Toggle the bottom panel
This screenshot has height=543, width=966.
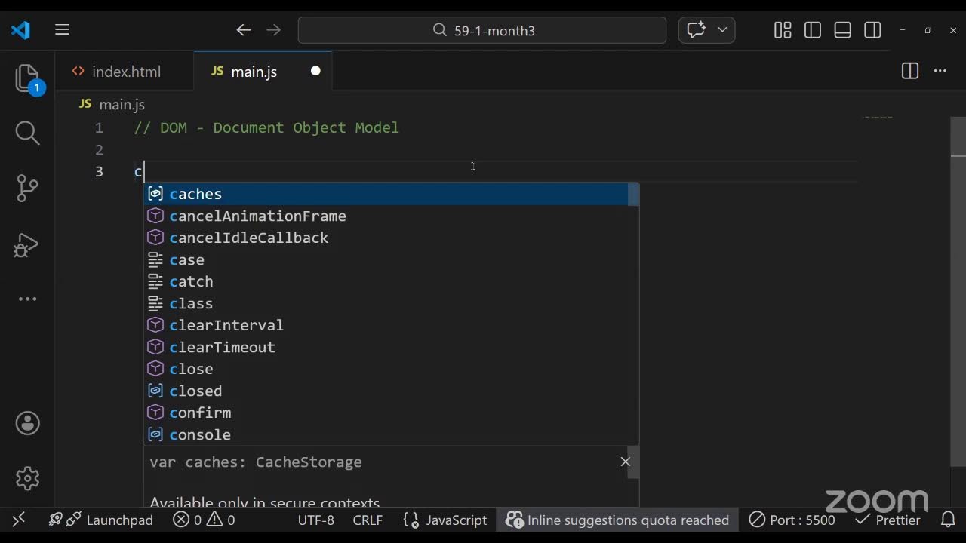click(x=843, y=30)
